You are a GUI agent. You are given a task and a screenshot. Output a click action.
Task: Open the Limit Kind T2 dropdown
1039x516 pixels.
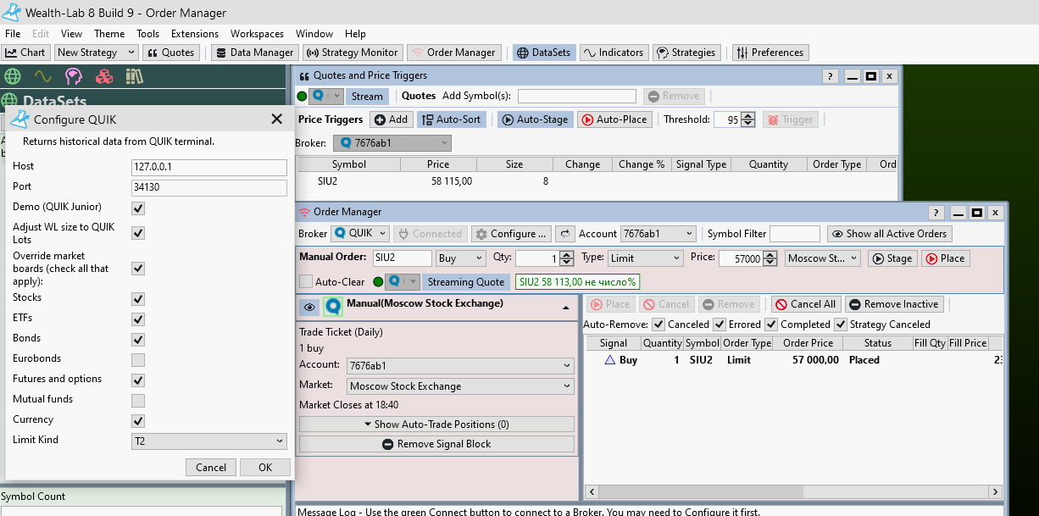click(x=209, y=441)
